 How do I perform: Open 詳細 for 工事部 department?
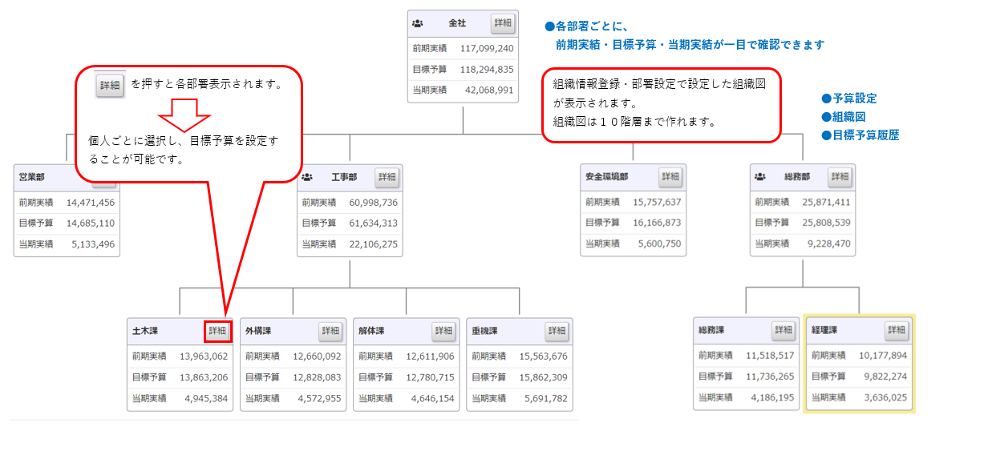[387, 177]
